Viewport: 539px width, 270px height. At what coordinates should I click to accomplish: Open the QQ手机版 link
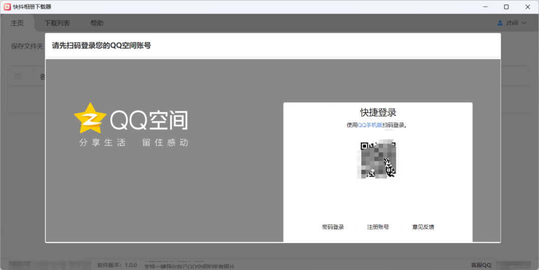(370, 125)
